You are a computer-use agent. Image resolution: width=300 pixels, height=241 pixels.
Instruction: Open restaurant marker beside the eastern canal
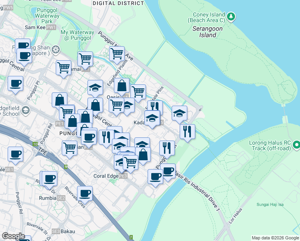188,133
